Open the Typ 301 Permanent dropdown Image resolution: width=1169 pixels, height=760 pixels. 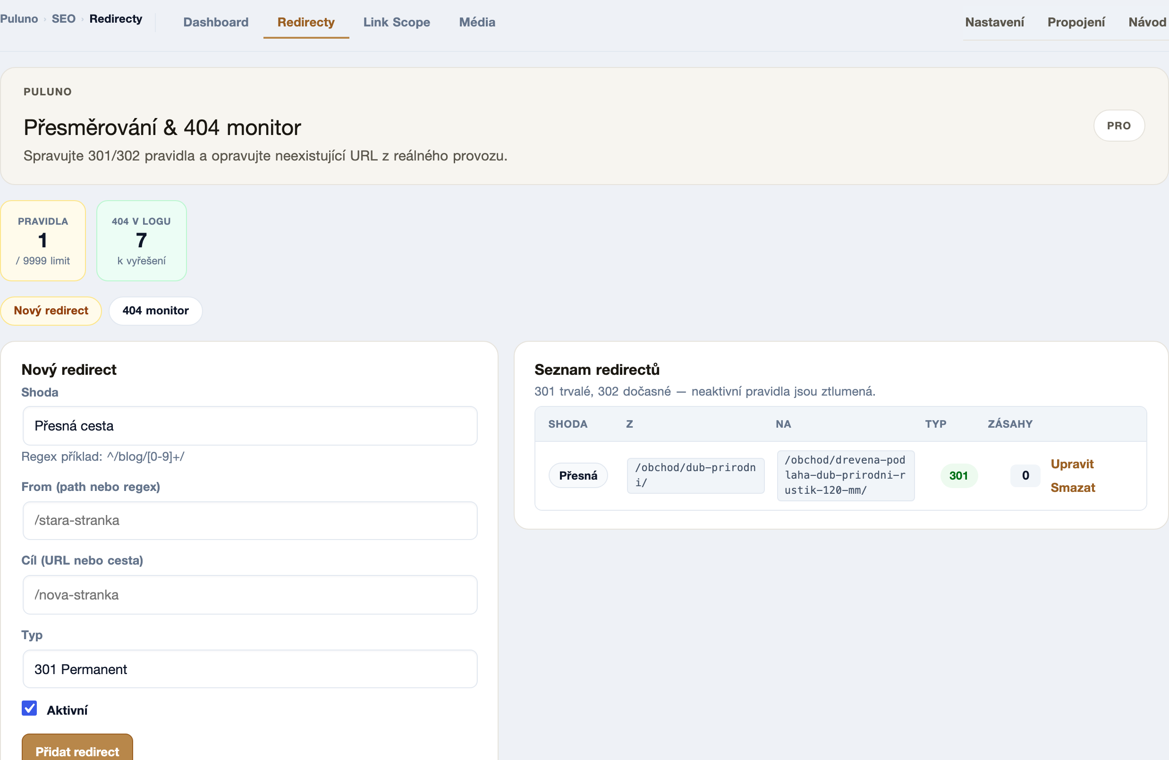[x=250, y=669]
